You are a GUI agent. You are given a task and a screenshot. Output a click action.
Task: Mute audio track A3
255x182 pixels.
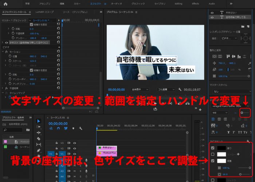75,171
